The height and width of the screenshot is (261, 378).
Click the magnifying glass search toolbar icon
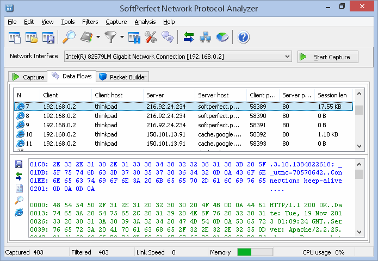pos(69,38)
